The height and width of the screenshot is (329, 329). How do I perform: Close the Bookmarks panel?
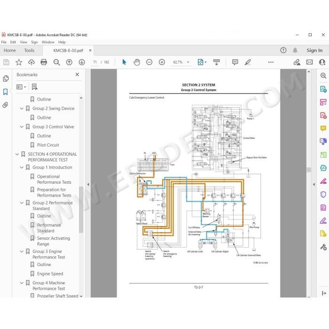point(77,74)
